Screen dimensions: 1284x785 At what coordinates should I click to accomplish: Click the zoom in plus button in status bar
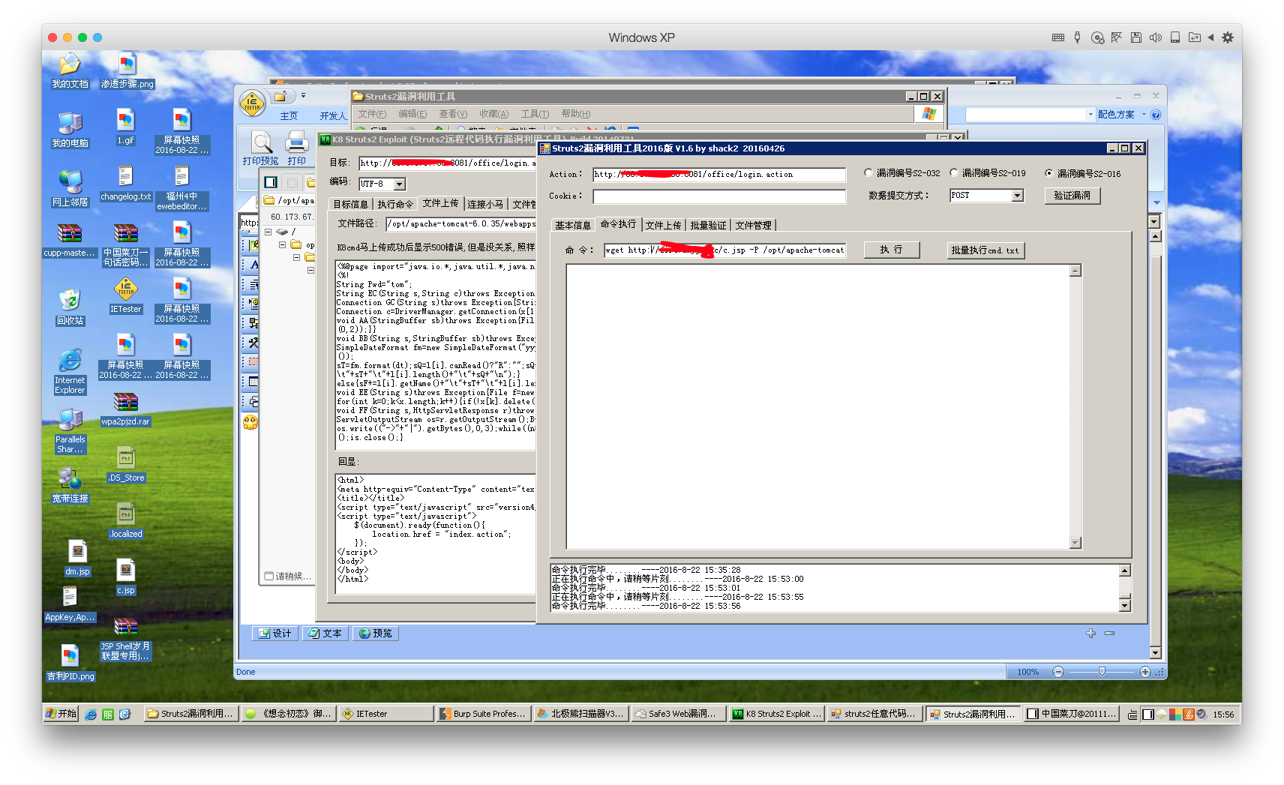[1145, 672]
